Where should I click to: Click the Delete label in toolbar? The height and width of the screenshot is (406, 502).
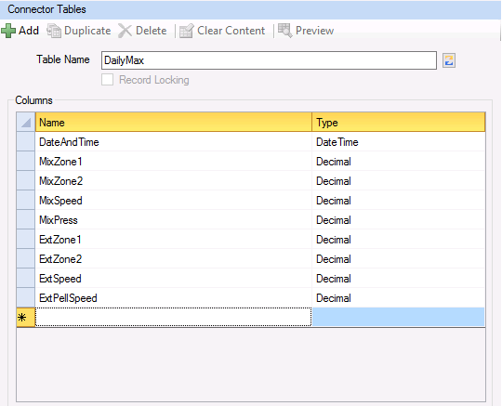152,31
